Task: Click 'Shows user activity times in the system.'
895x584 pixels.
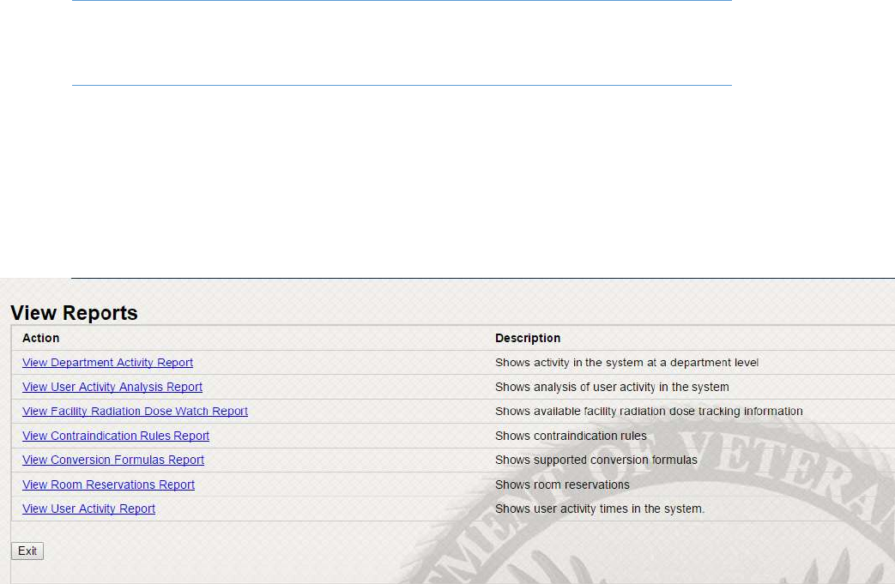Action: [600, 509]
